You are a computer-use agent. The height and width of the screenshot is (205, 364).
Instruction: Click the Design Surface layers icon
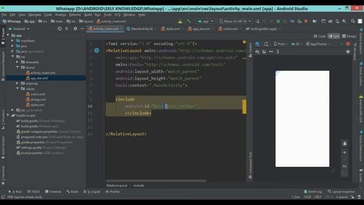click(257, 44)
